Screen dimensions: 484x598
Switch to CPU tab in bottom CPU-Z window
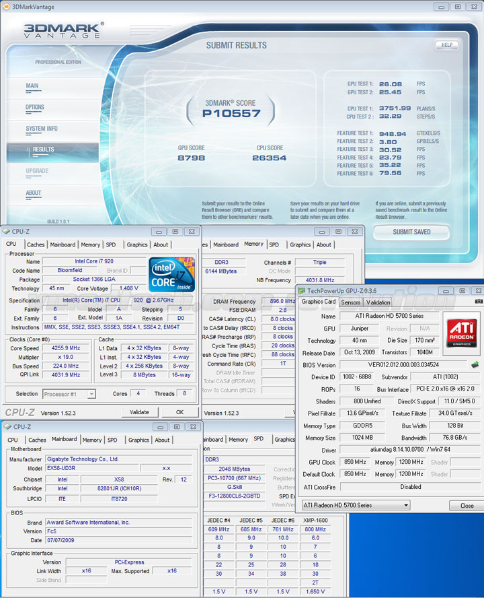tap(13, 440)
